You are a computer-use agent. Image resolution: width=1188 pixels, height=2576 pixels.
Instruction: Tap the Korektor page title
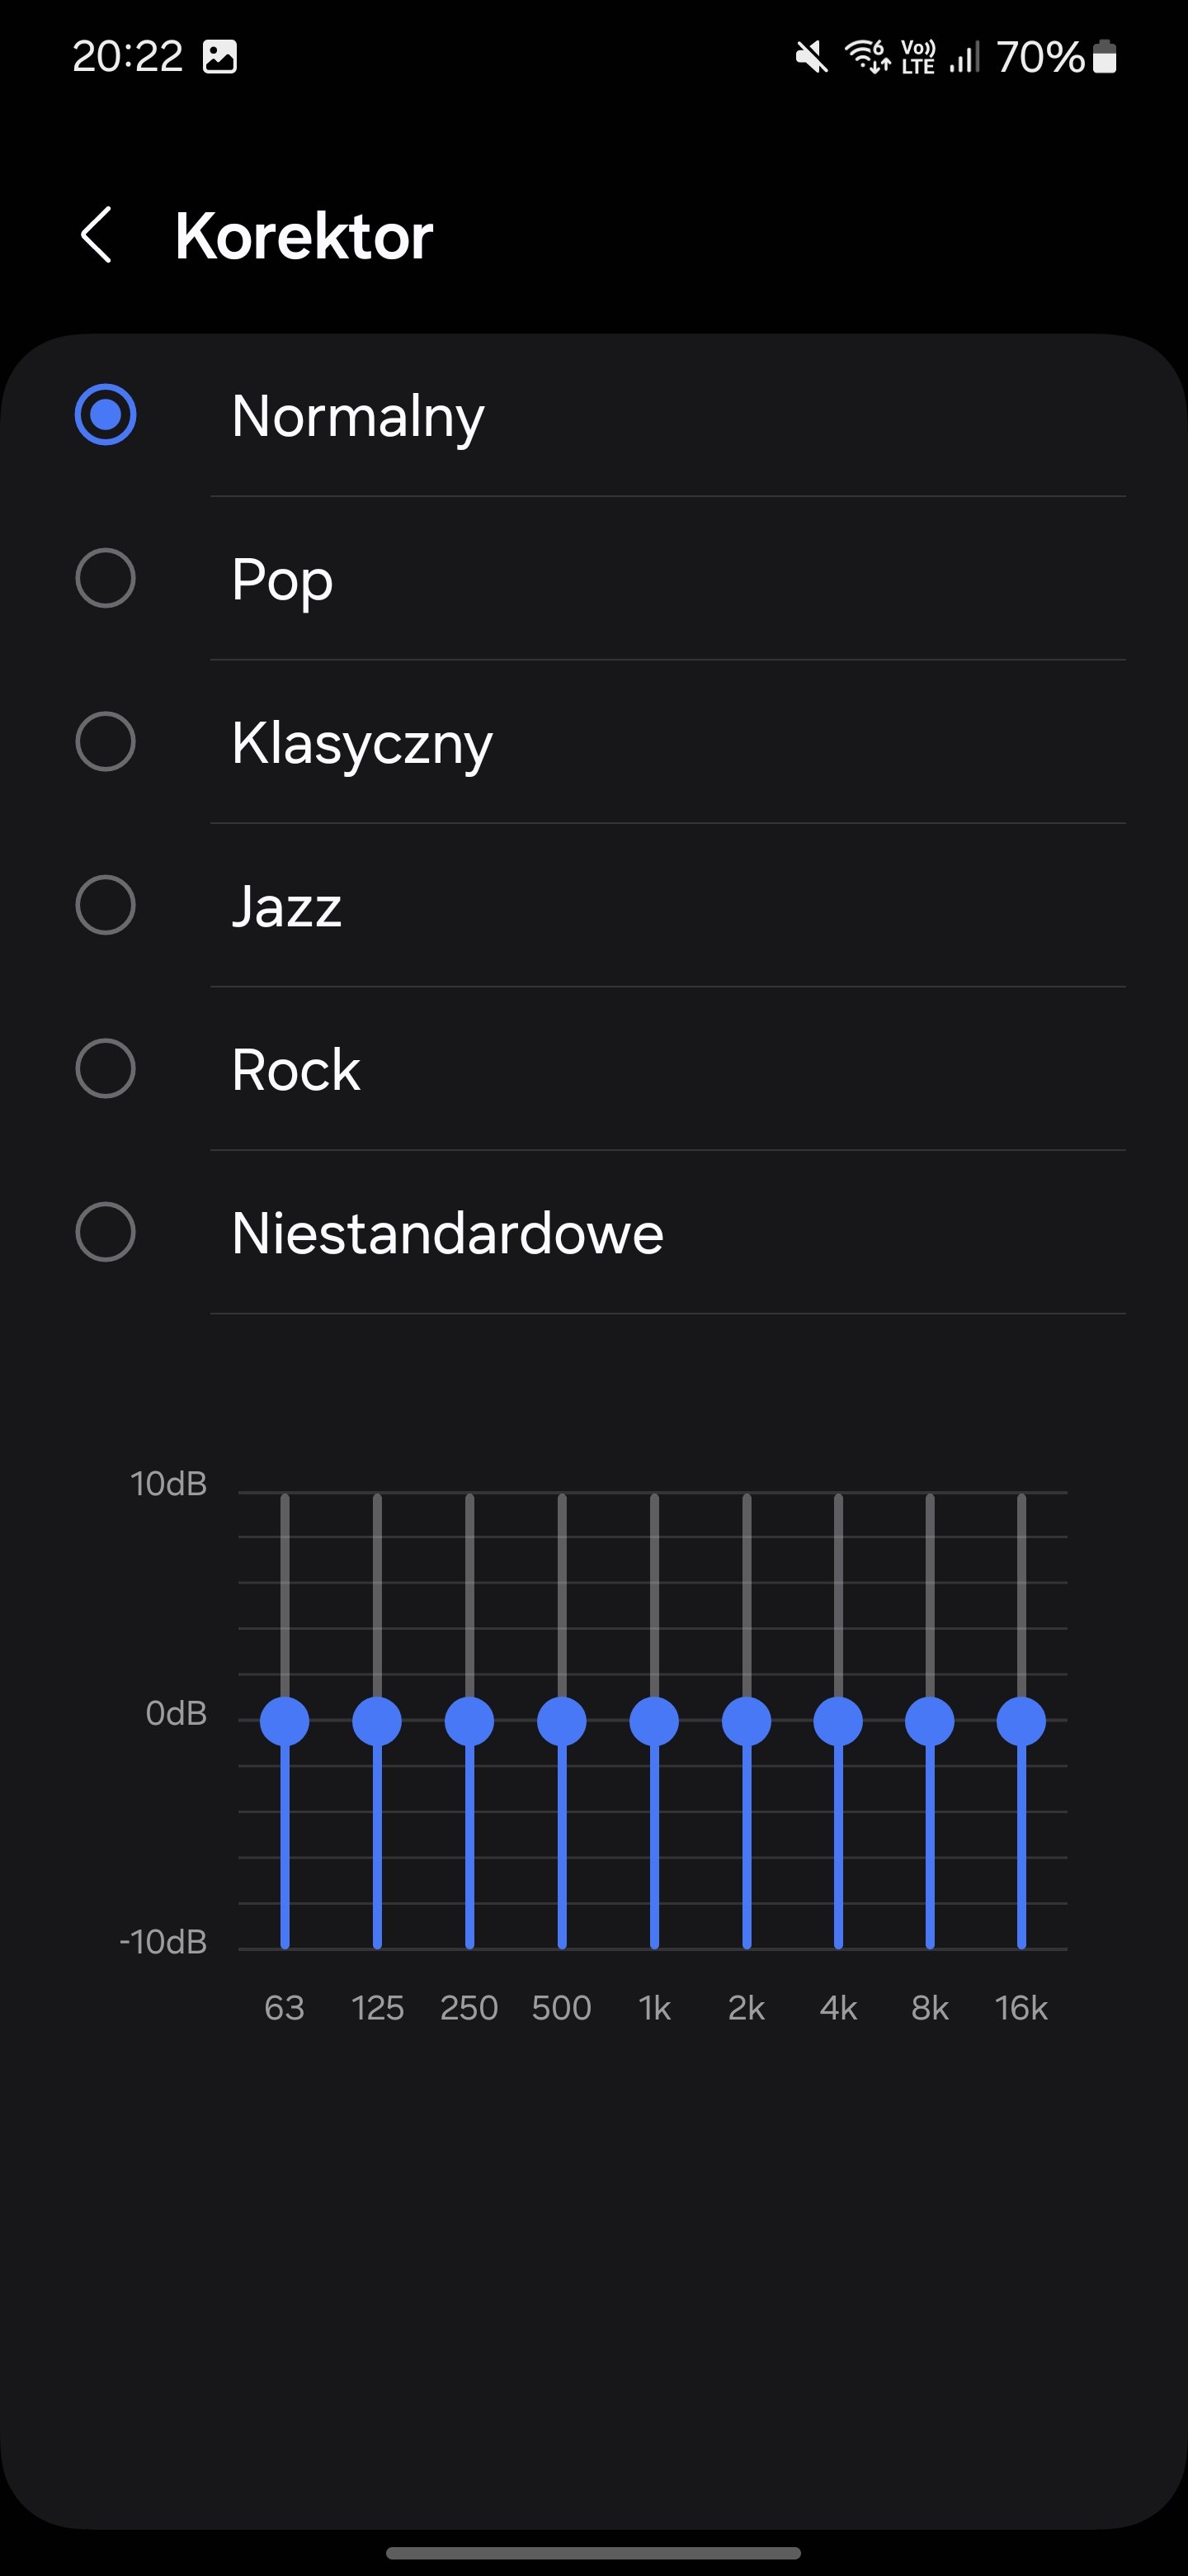tap(304, 236)
